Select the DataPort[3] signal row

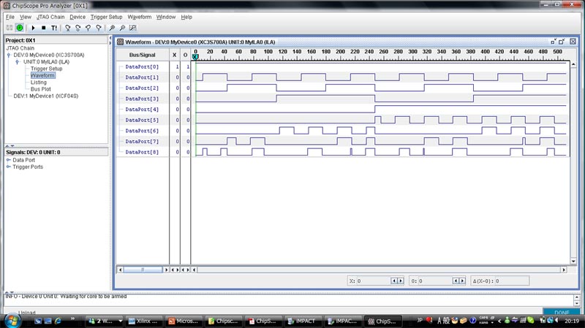pyautogui.click(x=142, y=99)
